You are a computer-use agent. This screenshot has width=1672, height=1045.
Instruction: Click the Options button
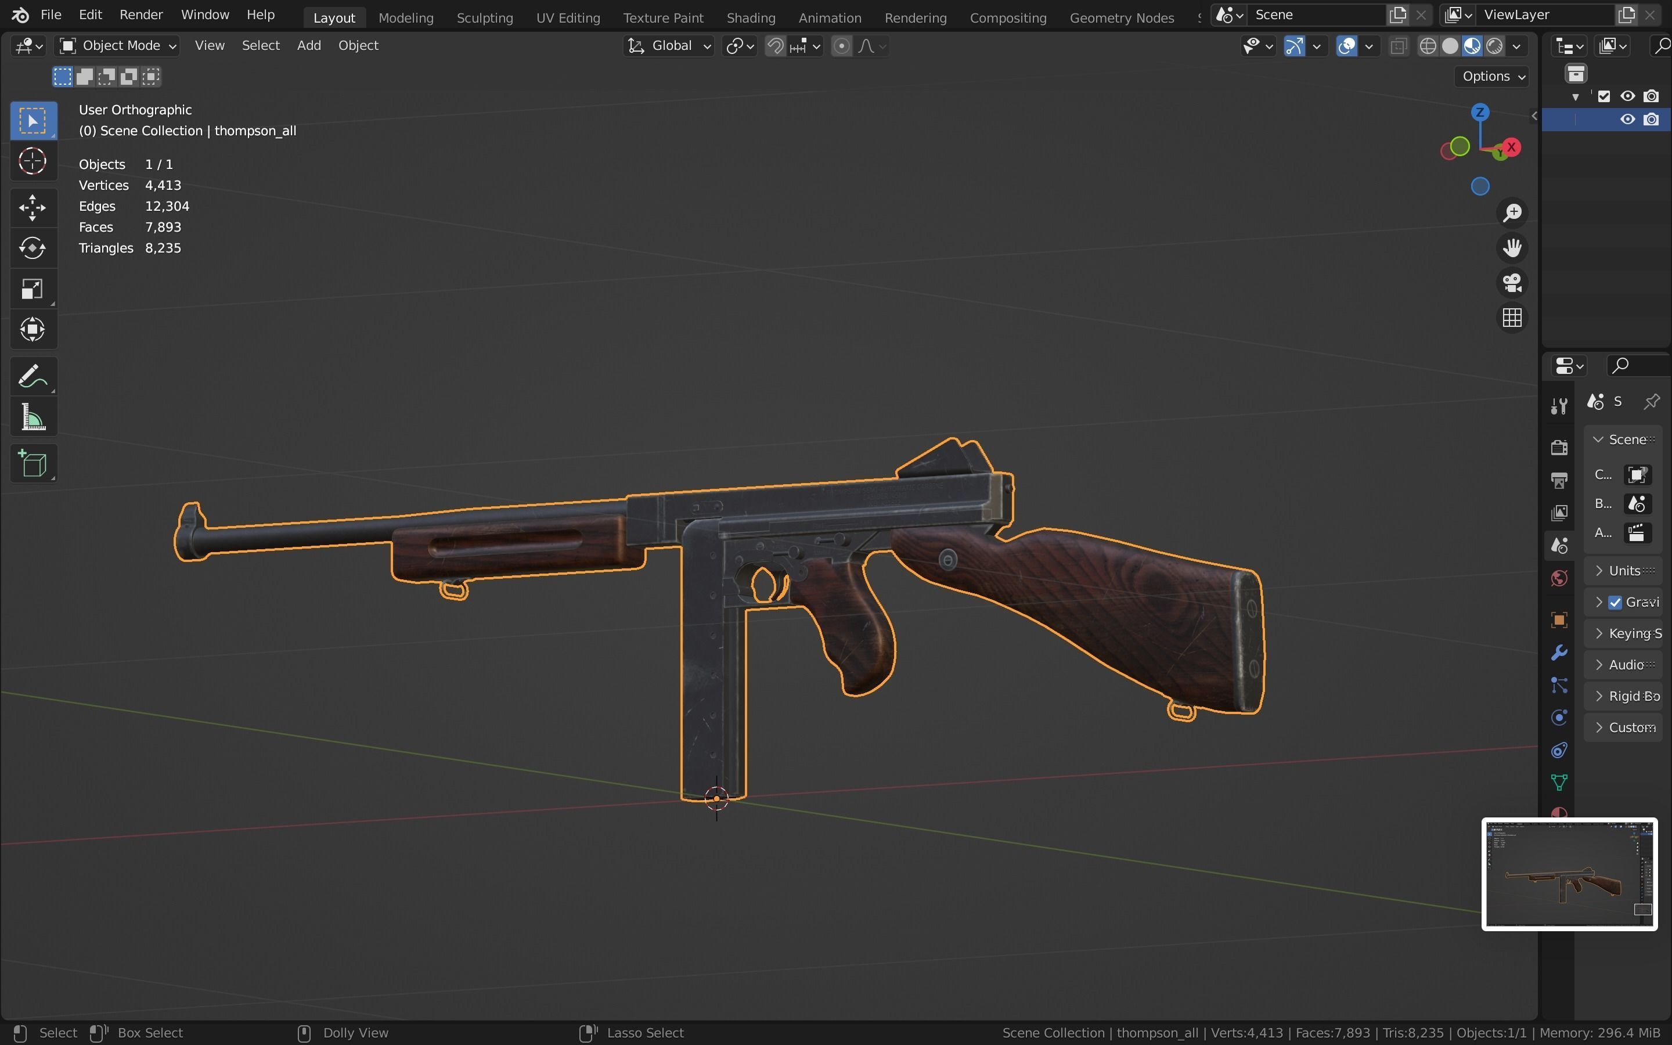[x=1493, y=76]
